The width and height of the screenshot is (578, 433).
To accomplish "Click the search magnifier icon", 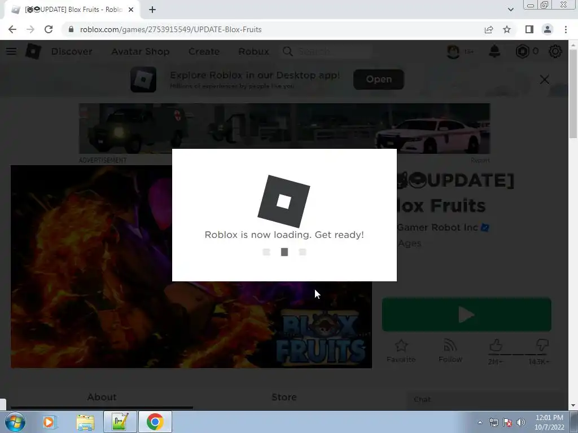I will [287, 51].
